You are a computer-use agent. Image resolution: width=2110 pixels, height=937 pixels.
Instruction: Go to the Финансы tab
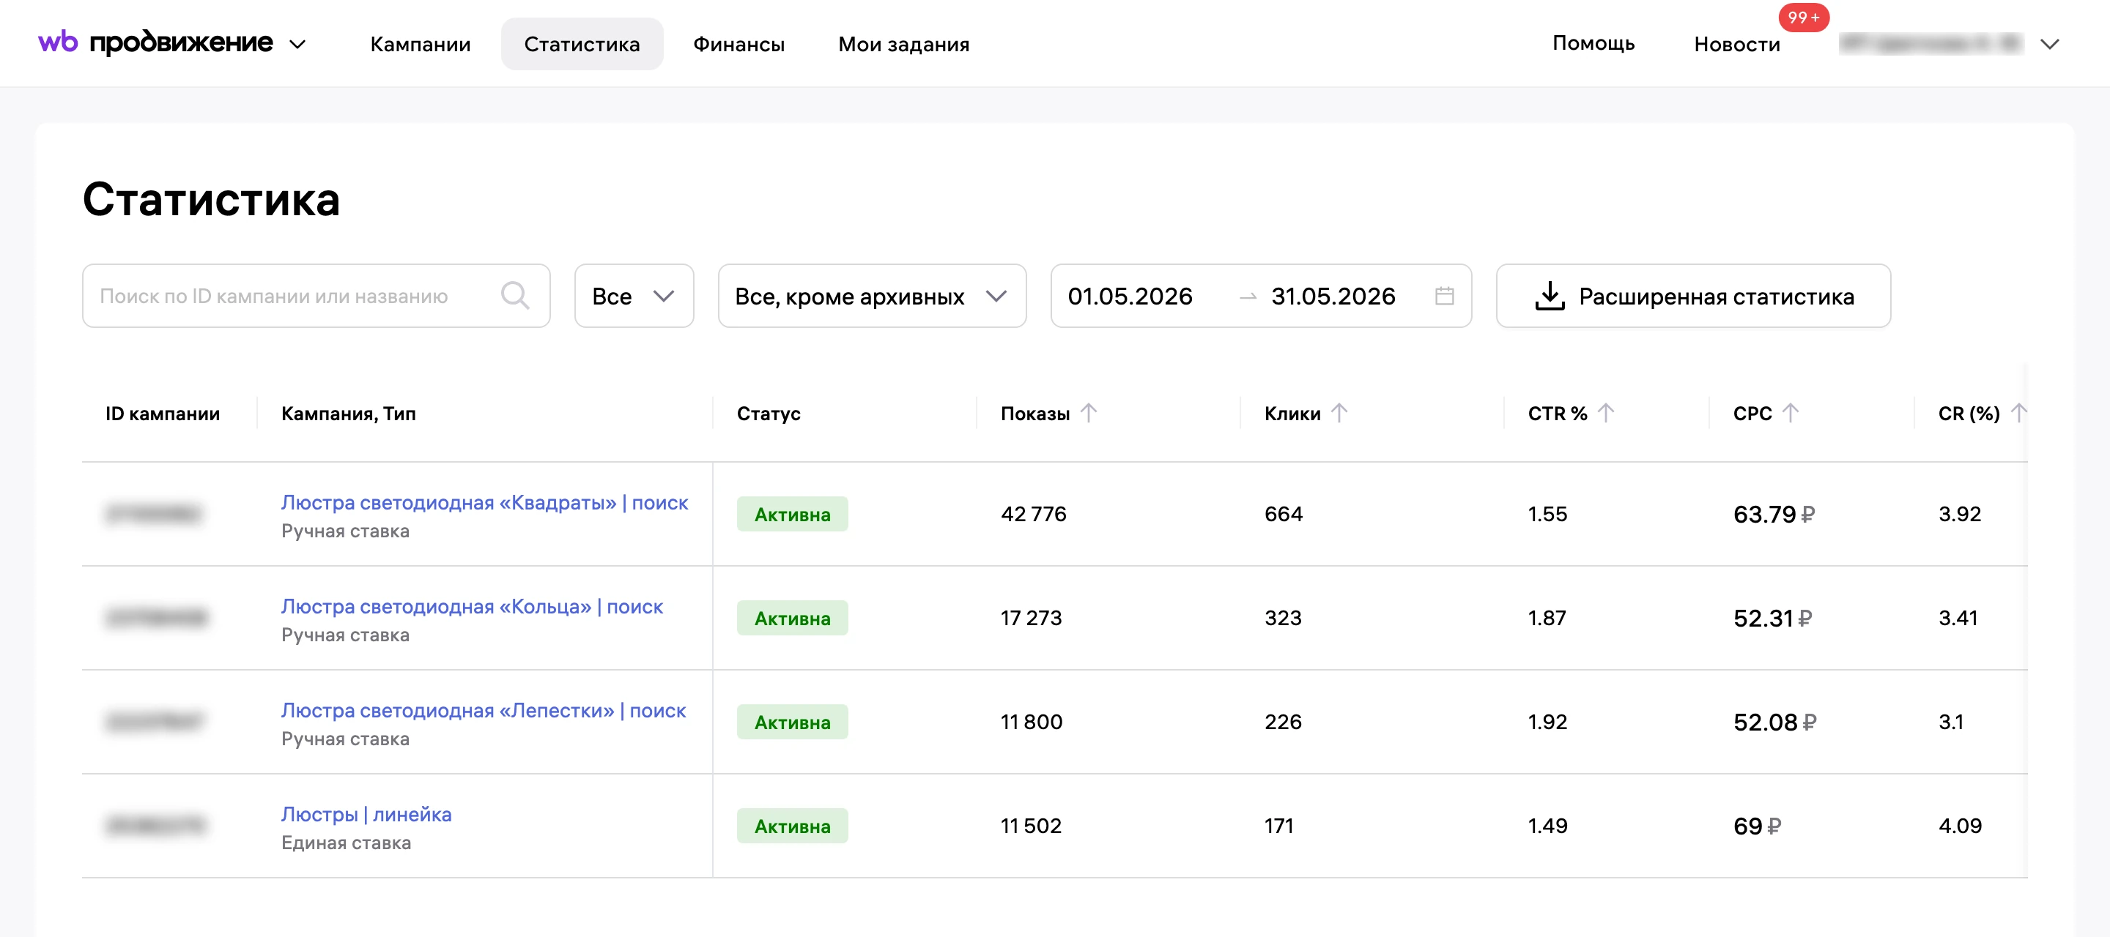pos(738,44)
